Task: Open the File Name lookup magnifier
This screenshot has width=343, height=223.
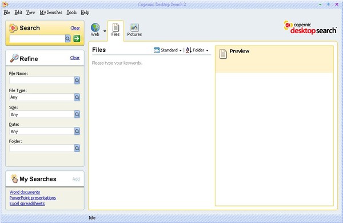Action: pyautogui.click(x=77, y=80)
